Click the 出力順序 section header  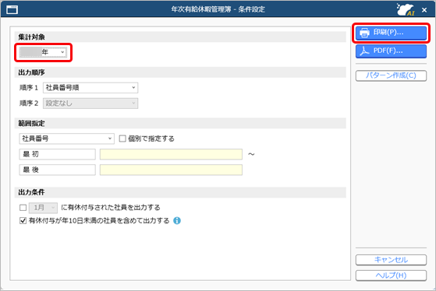point(180,72)
